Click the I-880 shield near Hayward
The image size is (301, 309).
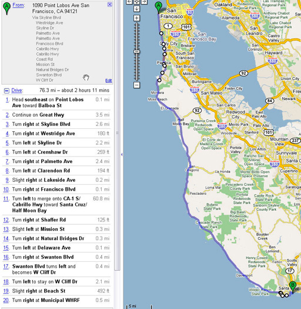[272, 61]
